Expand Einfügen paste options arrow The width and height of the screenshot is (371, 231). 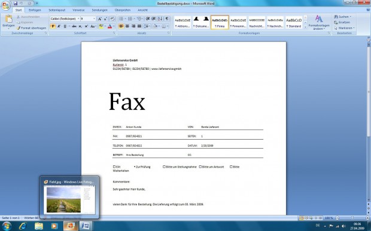[8, 29]
